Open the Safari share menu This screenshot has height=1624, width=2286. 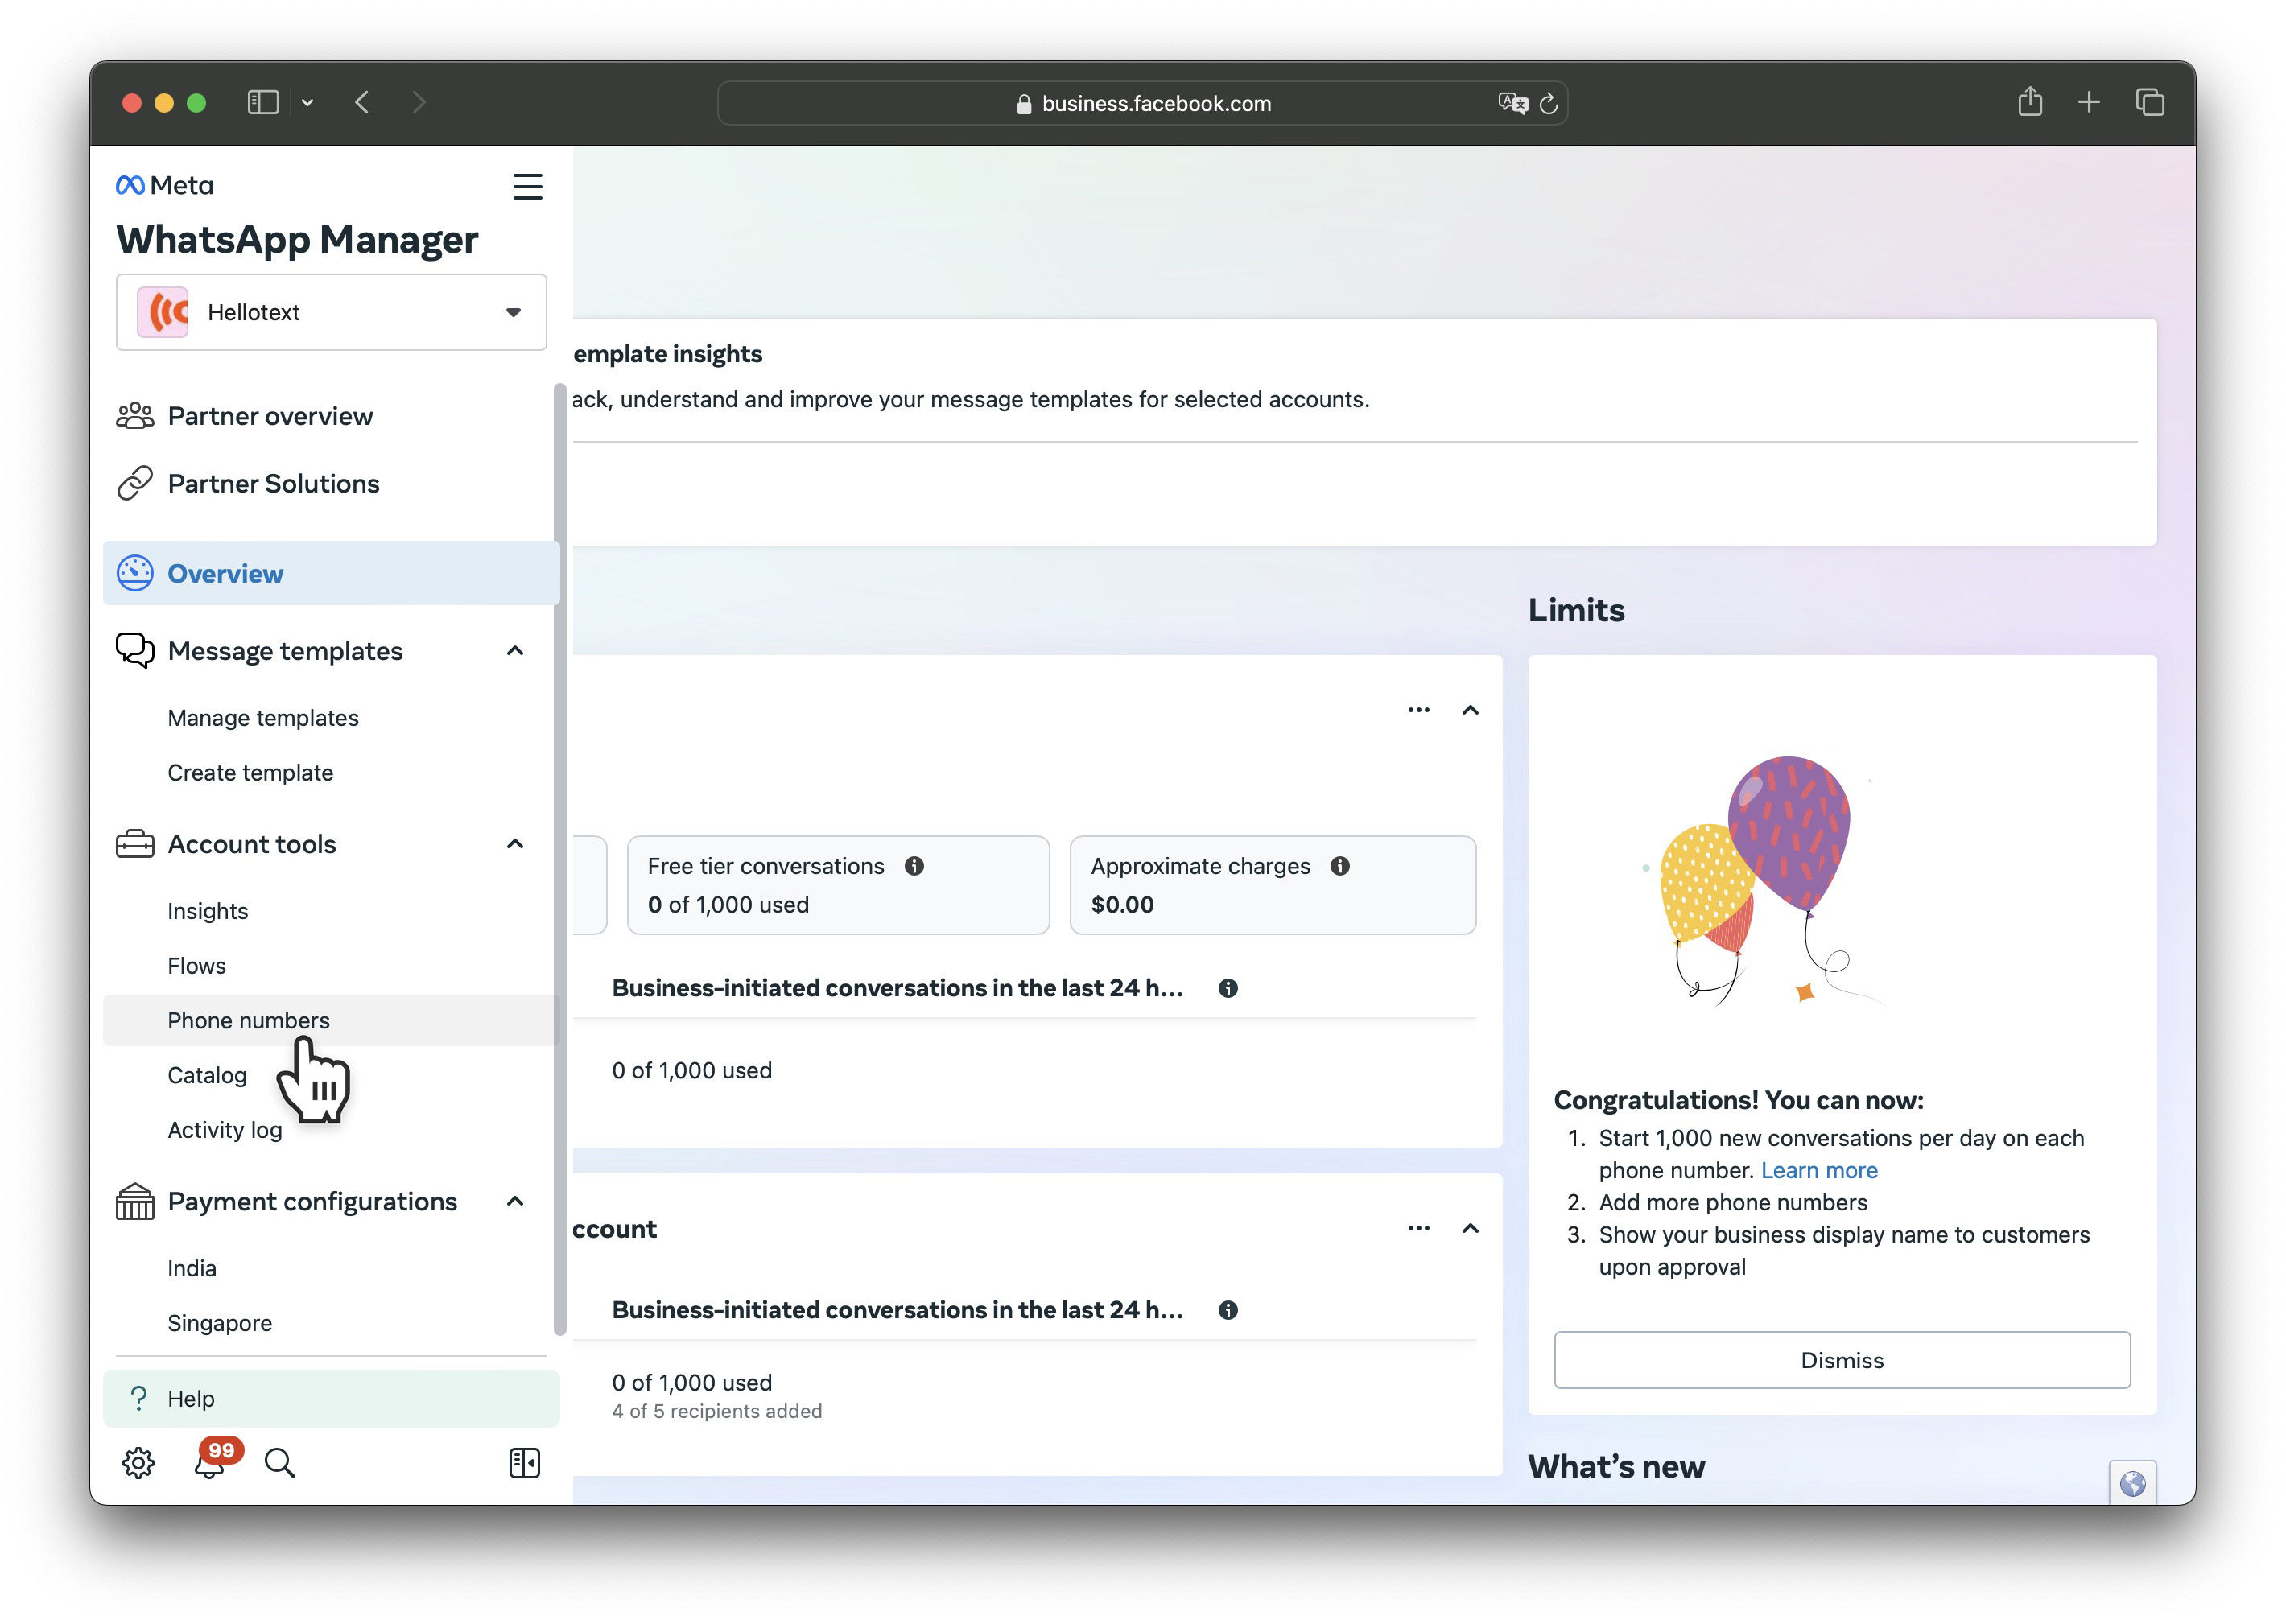point(2030,101)
